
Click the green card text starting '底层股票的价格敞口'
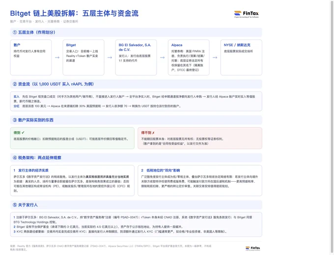pyautogui.click(x=71, y=139)
